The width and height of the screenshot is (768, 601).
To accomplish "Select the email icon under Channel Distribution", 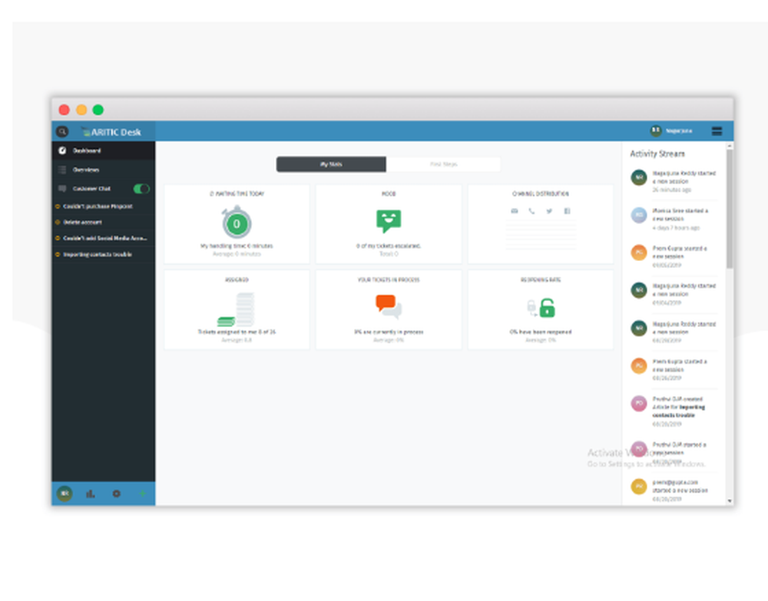I will tap(515, 210).
